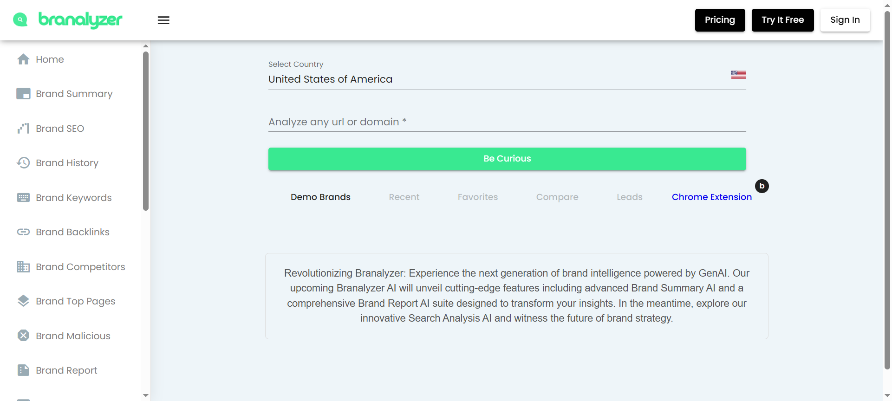
Task: Click the Brand SEO chart icon
Action: point(23,129)
